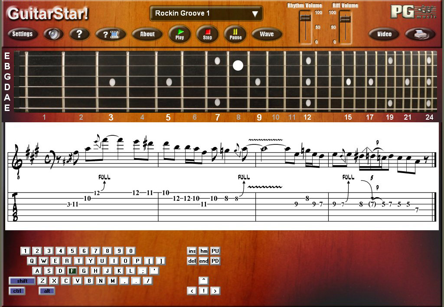Click the 'FULL' bend marking in the first measure
The height and width of the screenshot is (307, 444).
104,177
